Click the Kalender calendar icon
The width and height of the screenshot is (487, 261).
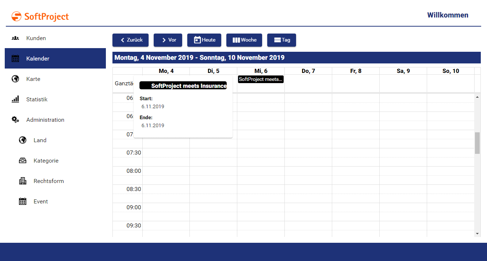click(15, 58)
